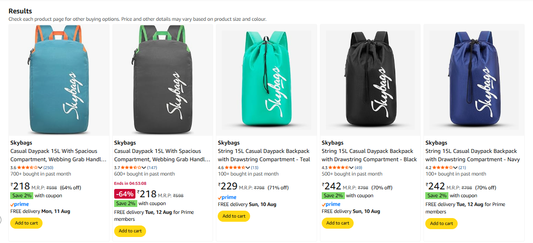The height and width of the screenshot is (243, 533).
Task: Open the navy Skybags backpack image
Action: pos(474,80)
